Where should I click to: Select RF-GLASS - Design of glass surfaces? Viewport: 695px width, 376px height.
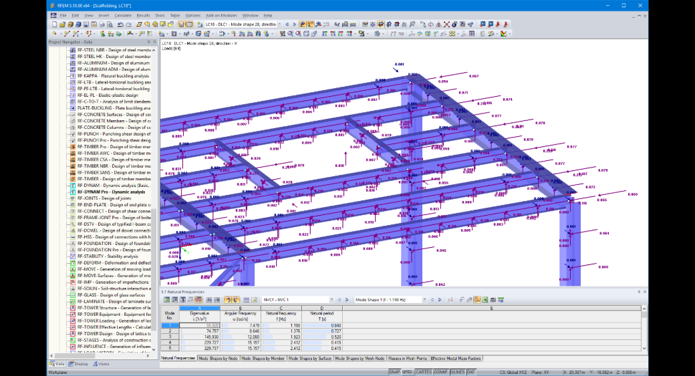tap(111, 295)
